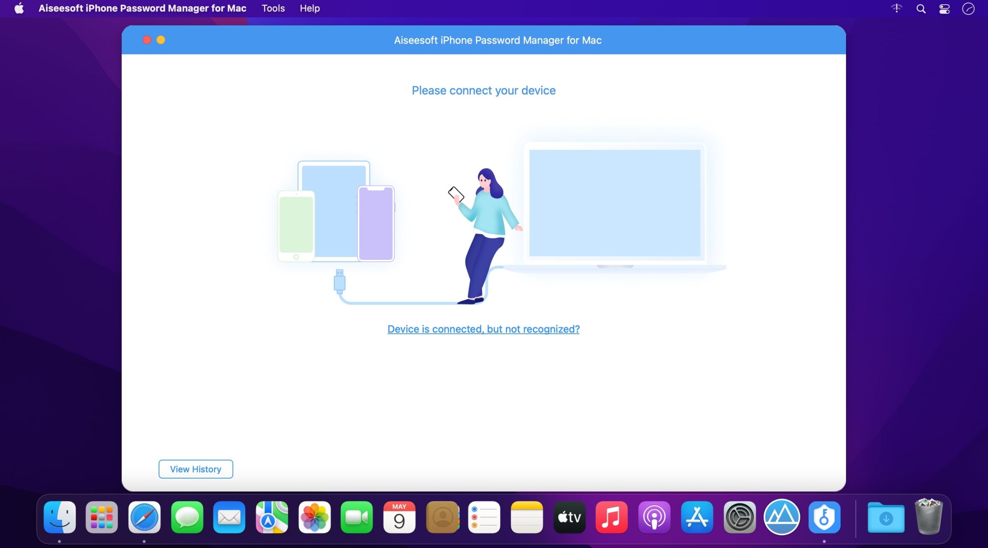Click the Altool icon in dock
Screen dimensions: 988x548
tap(782, 518)
